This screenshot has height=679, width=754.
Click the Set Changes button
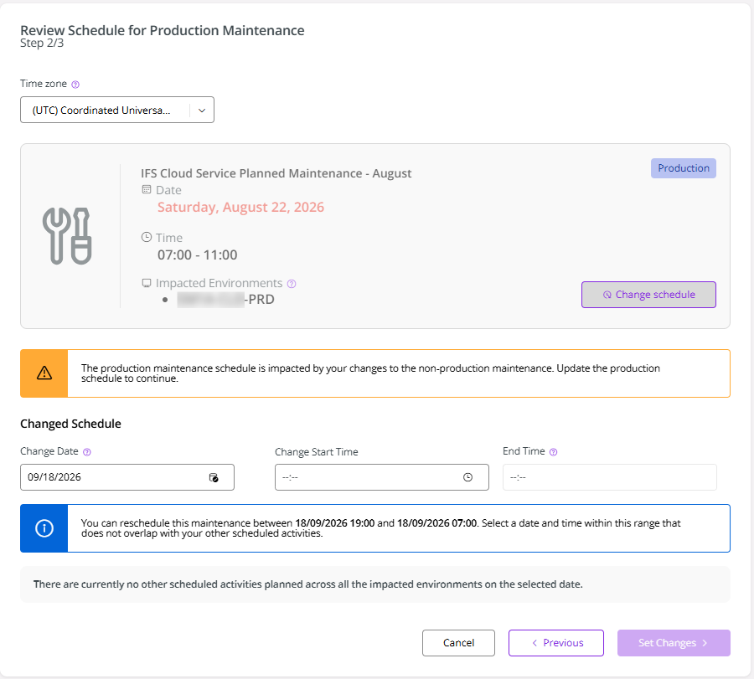pyautogui.click(x=674, y=643)
